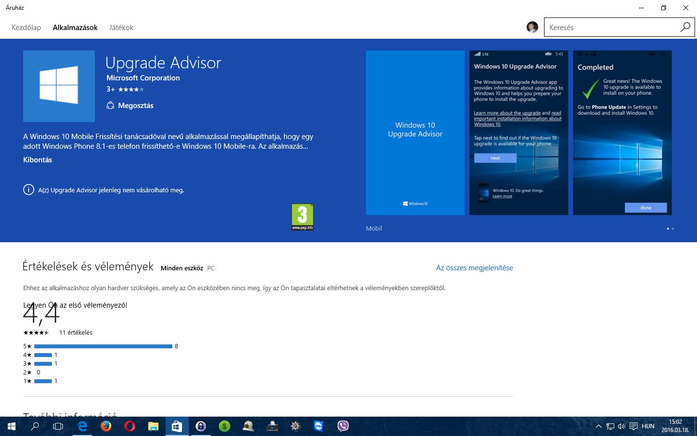Open the gear-shaped app in taskbar
This screenshot has height=436, width=697.
click(x=295, y=426)
